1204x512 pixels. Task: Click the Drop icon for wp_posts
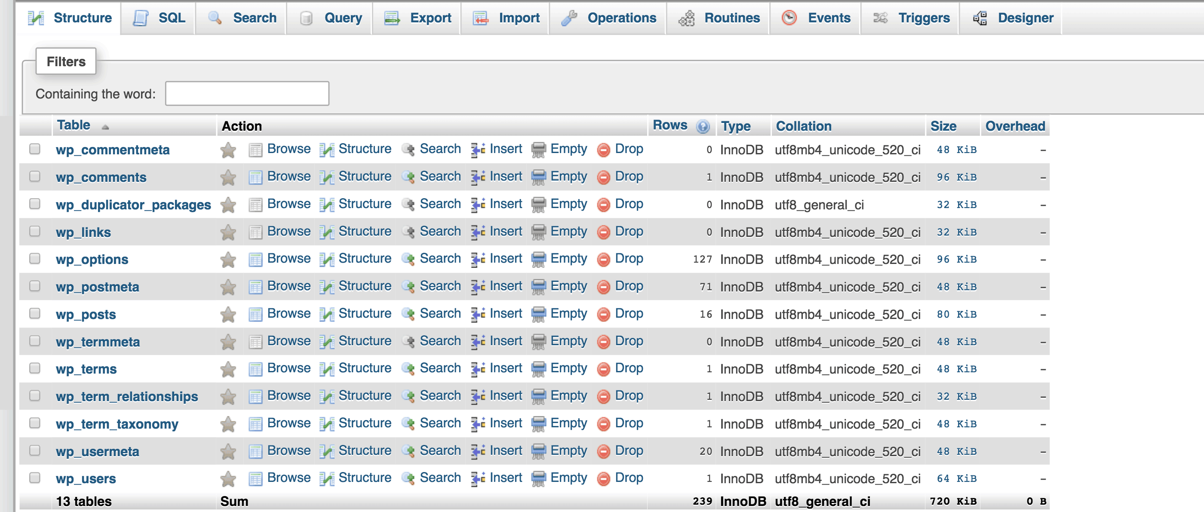pyautogui.click(x=603, y=314)
